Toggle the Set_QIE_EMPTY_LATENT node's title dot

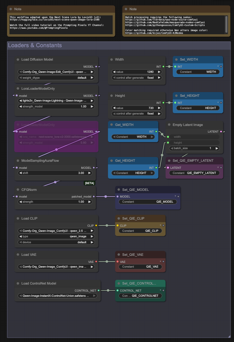pos(169,161)
